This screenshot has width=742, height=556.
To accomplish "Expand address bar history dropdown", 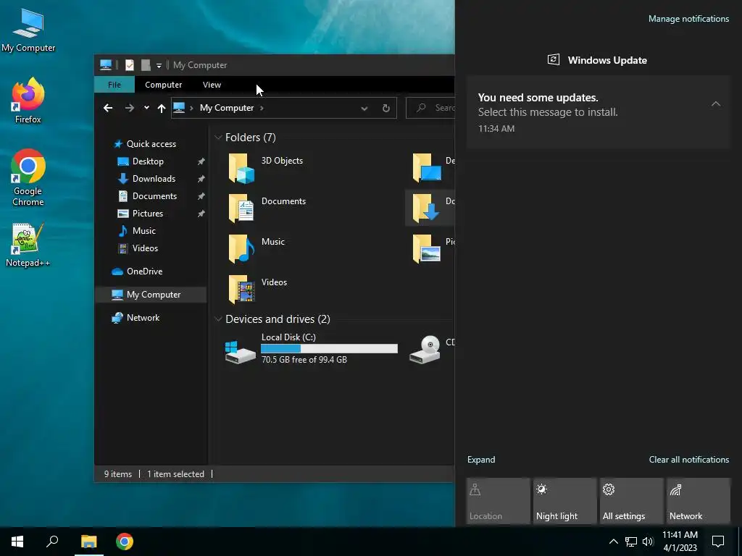I will click(x=364, y=109).
